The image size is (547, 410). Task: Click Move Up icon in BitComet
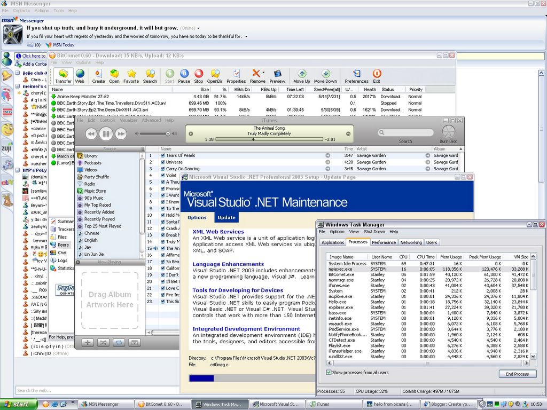click(x=302, y=76)
